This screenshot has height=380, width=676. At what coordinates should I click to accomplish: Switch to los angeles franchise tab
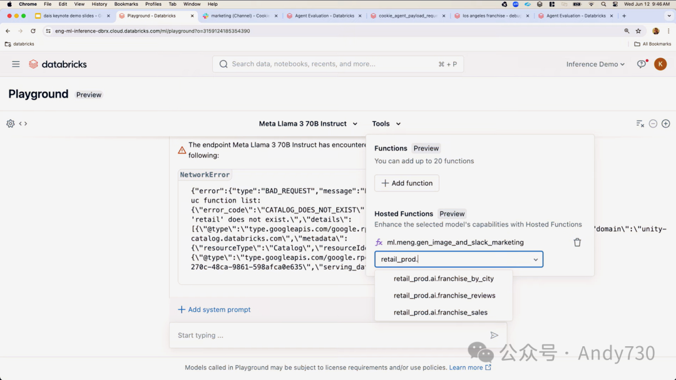click(491, 16)
